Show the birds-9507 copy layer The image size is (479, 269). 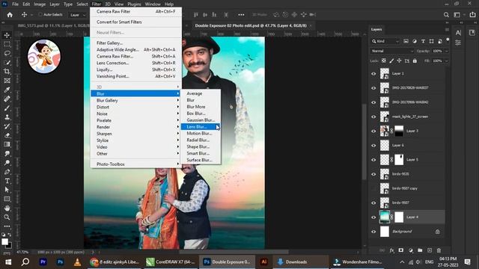click(x=373, y=188)
